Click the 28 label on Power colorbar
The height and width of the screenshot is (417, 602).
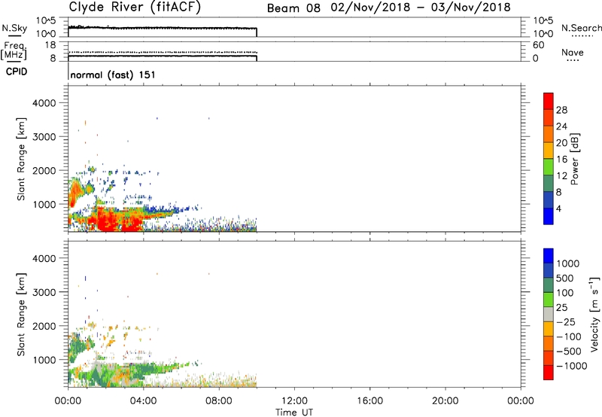point(561,110)
